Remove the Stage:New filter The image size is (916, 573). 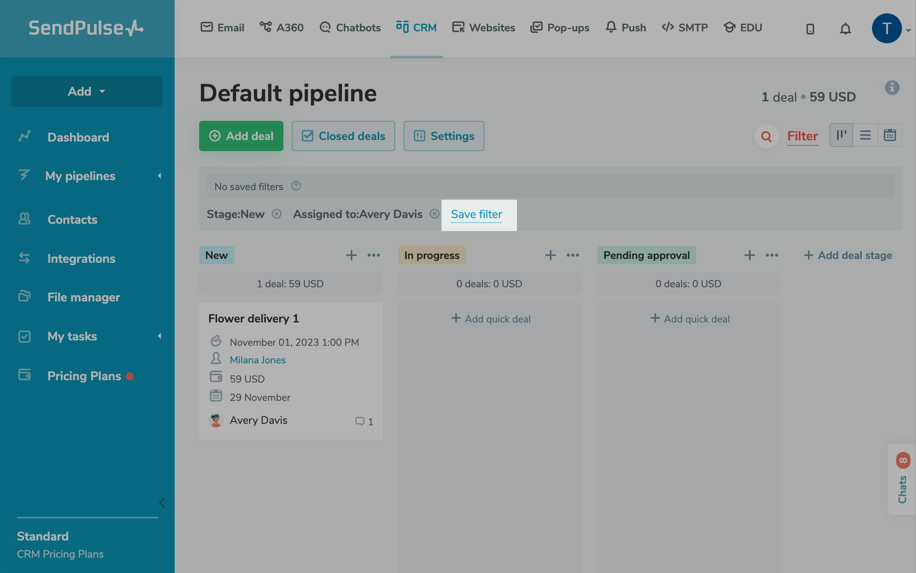pyautogui.click(x=276, y=214)
